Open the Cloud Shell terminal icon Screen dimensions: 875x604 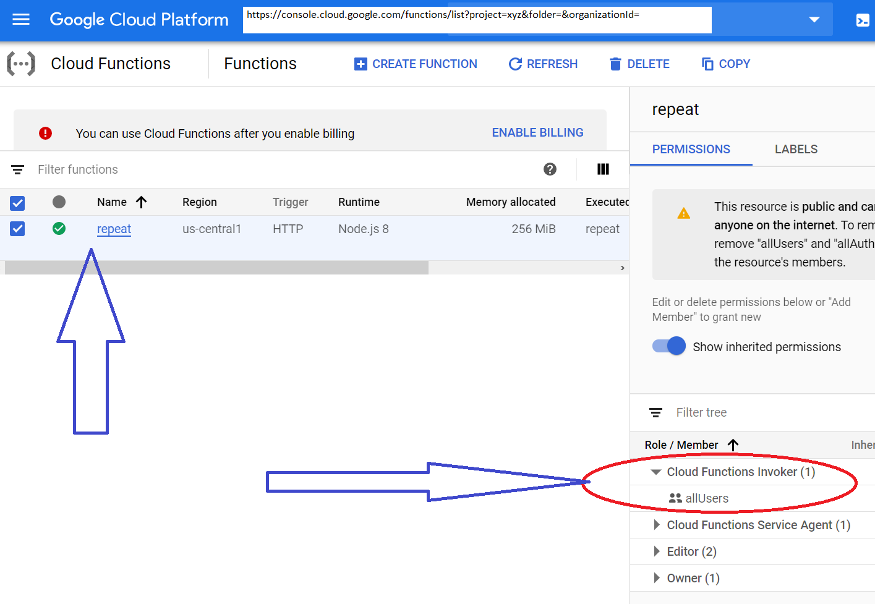(x=862, y=20)
